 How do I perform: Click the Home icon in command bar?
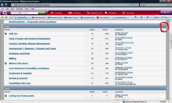(x=136, y=17)
